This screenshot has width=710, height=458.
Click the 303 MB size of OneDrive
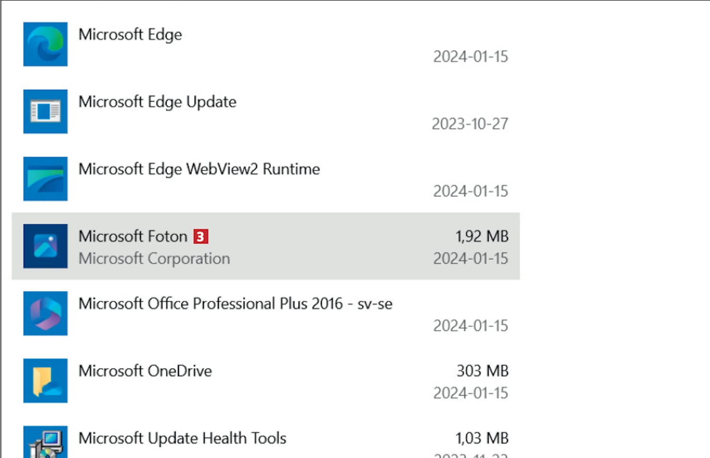coord(482,371)
